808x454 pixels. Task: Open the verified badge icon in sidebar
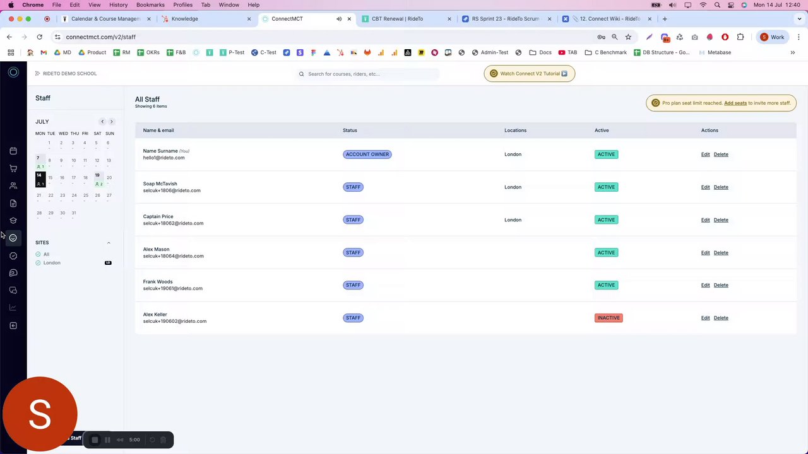pyautogui.click(x=13, y=255)
